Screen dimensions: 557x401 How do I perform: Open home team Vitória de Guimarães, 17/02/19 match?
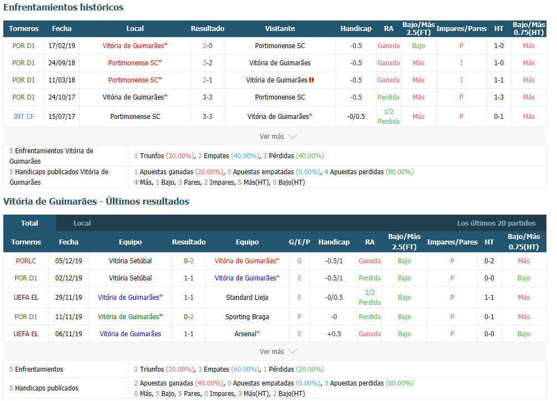[135, 46]
